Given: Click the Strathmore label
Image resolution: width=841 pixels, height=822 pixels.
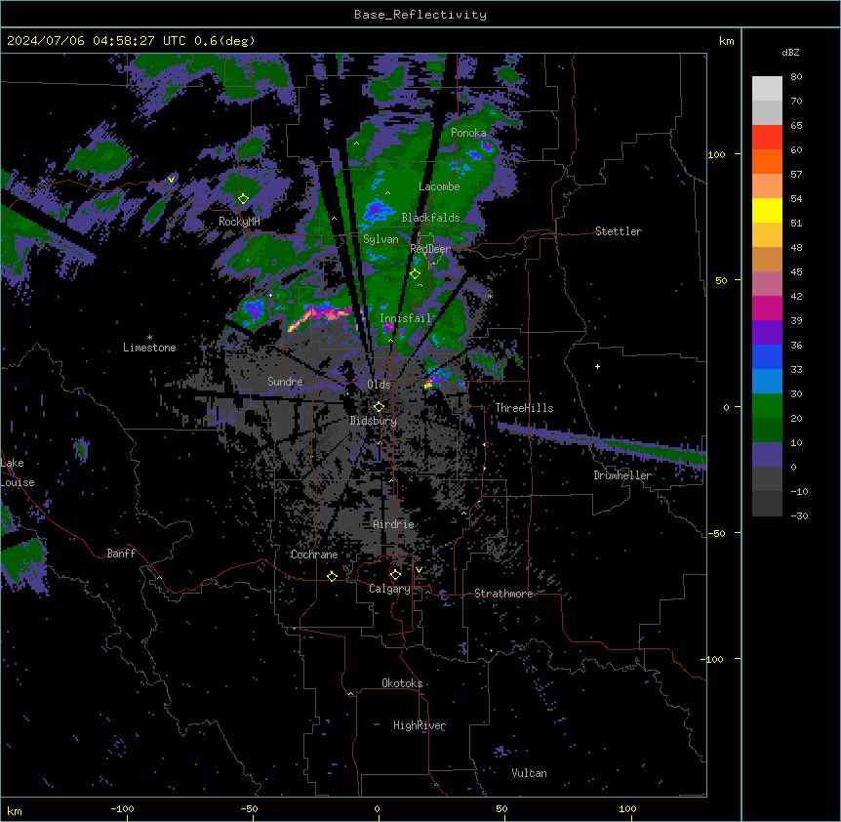Looking at the screenshot, I should [x=503, y=594].
